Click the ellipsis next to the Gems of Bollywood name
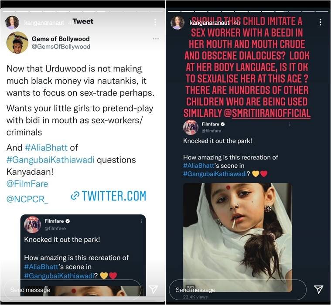The image size is (331, 305). point(156,39)
